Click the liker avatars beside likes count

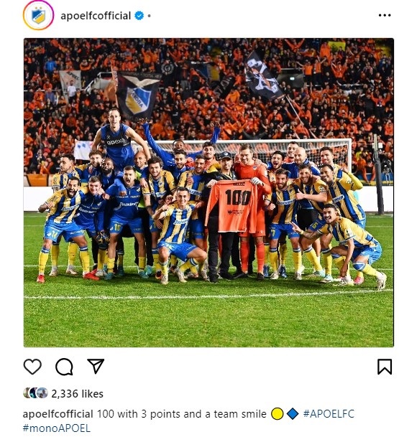35,393
